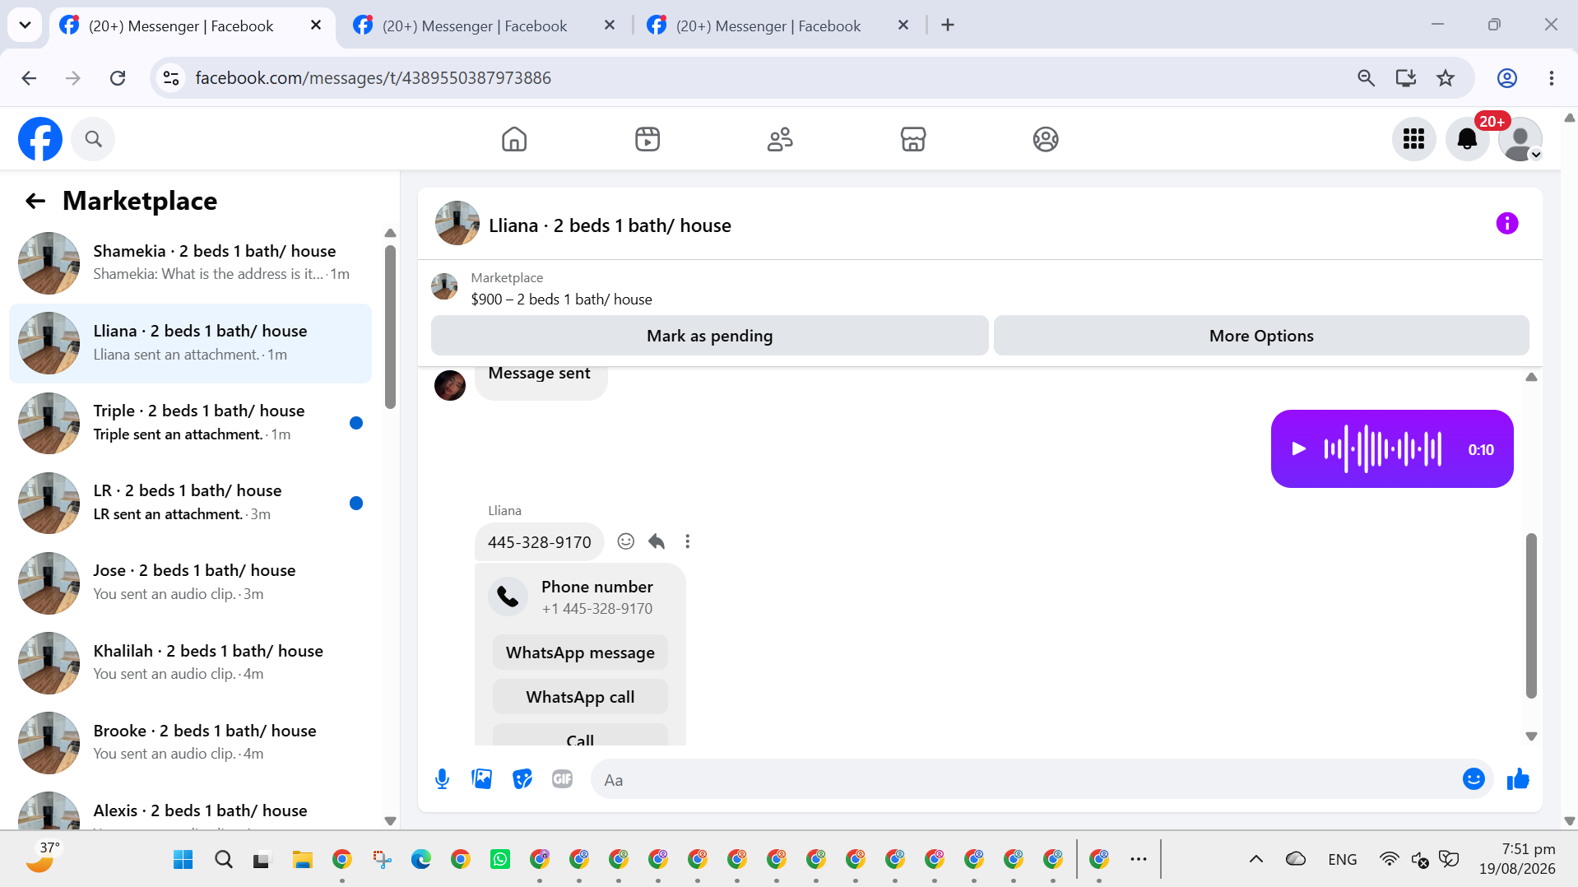Open the Chrome menu three dots
1578x887 pixels.
[x=1552, y=78]
